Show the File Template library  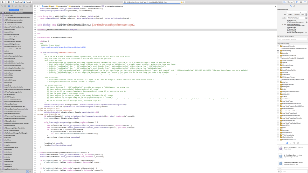(287, 143)
